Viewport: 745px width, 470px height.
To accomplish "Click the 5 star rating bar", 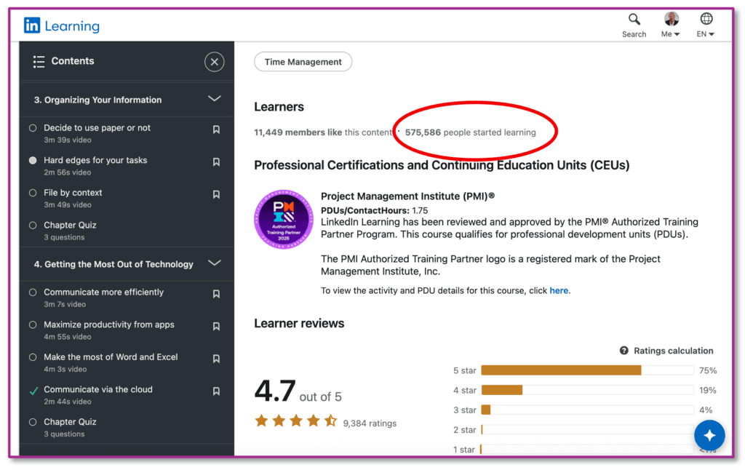I will [587, 370].
